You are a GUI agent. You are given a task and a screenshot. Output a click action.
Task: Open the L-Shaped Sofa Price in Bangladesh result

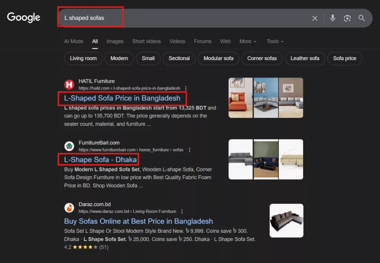[x=123, y=98]
